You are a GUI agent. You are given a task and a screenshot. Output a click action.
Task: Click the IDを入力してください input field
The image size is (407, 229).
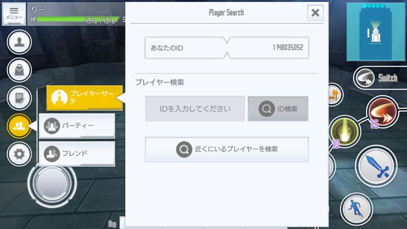tap(195, 108)
